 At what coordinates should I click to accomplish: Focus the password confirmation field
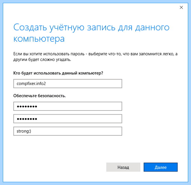pos(67,119)
